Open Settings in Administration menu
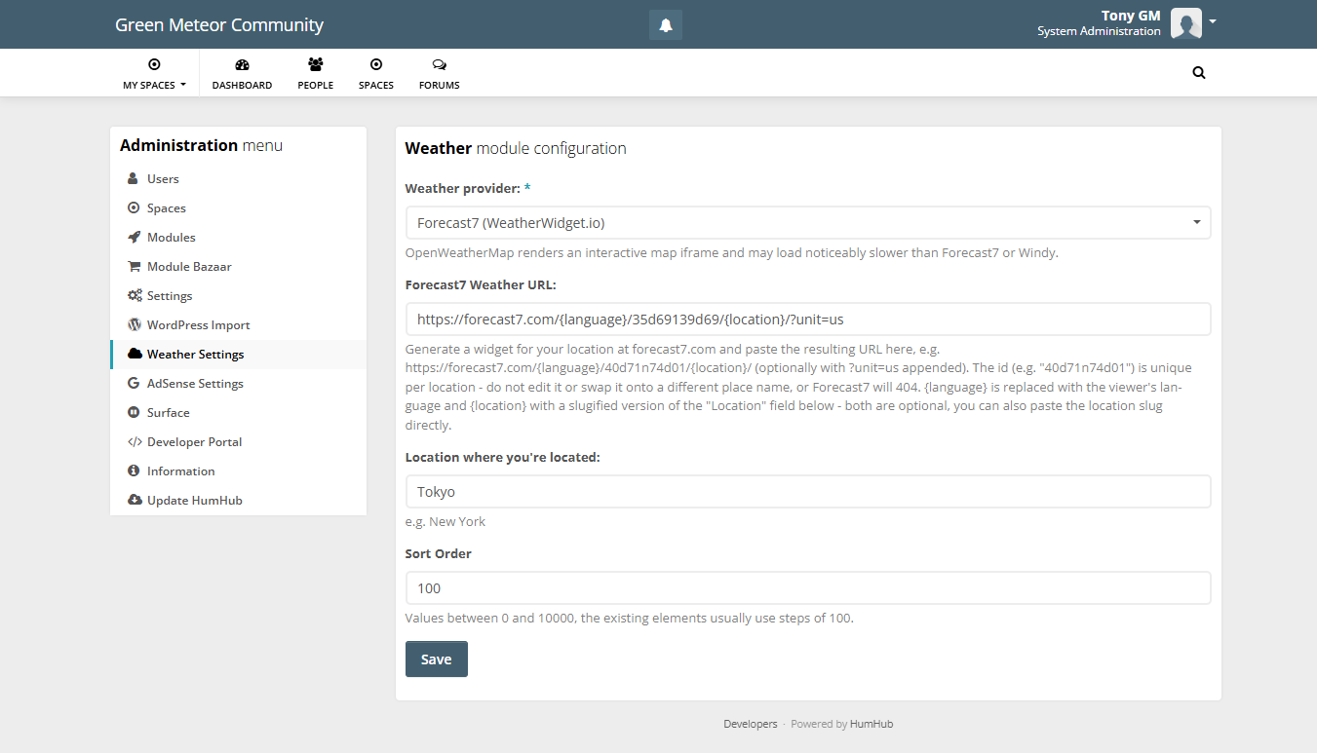 239,295
